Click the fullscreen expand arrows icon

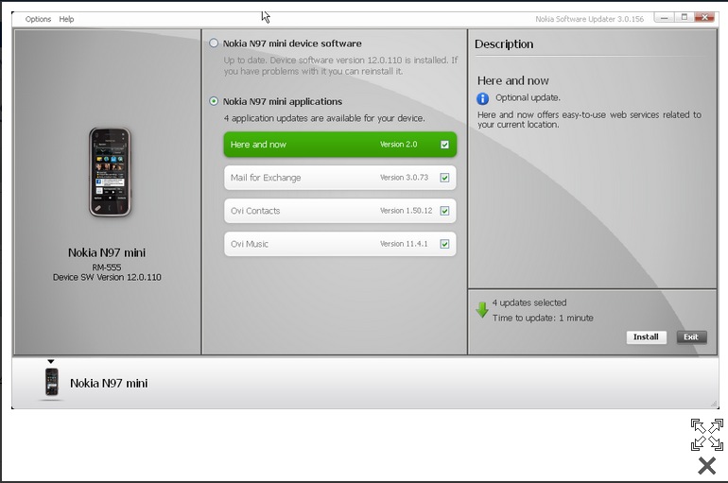pyautogui.click(x=706, y=435)
